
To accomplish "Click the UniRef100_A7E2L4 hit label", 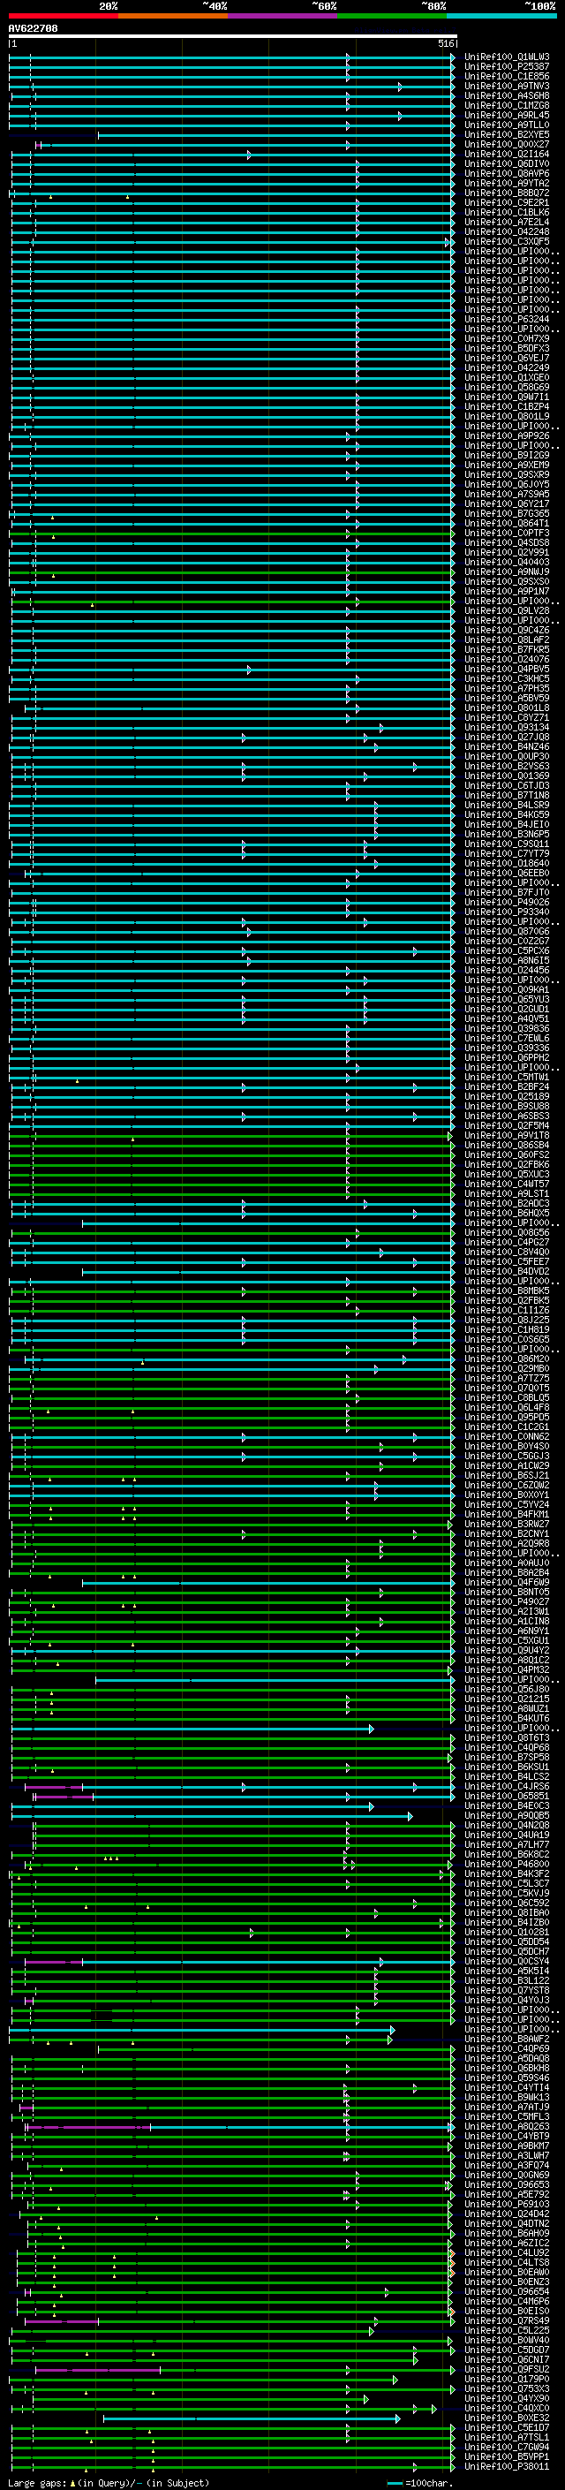I will [x=507, y=222].
